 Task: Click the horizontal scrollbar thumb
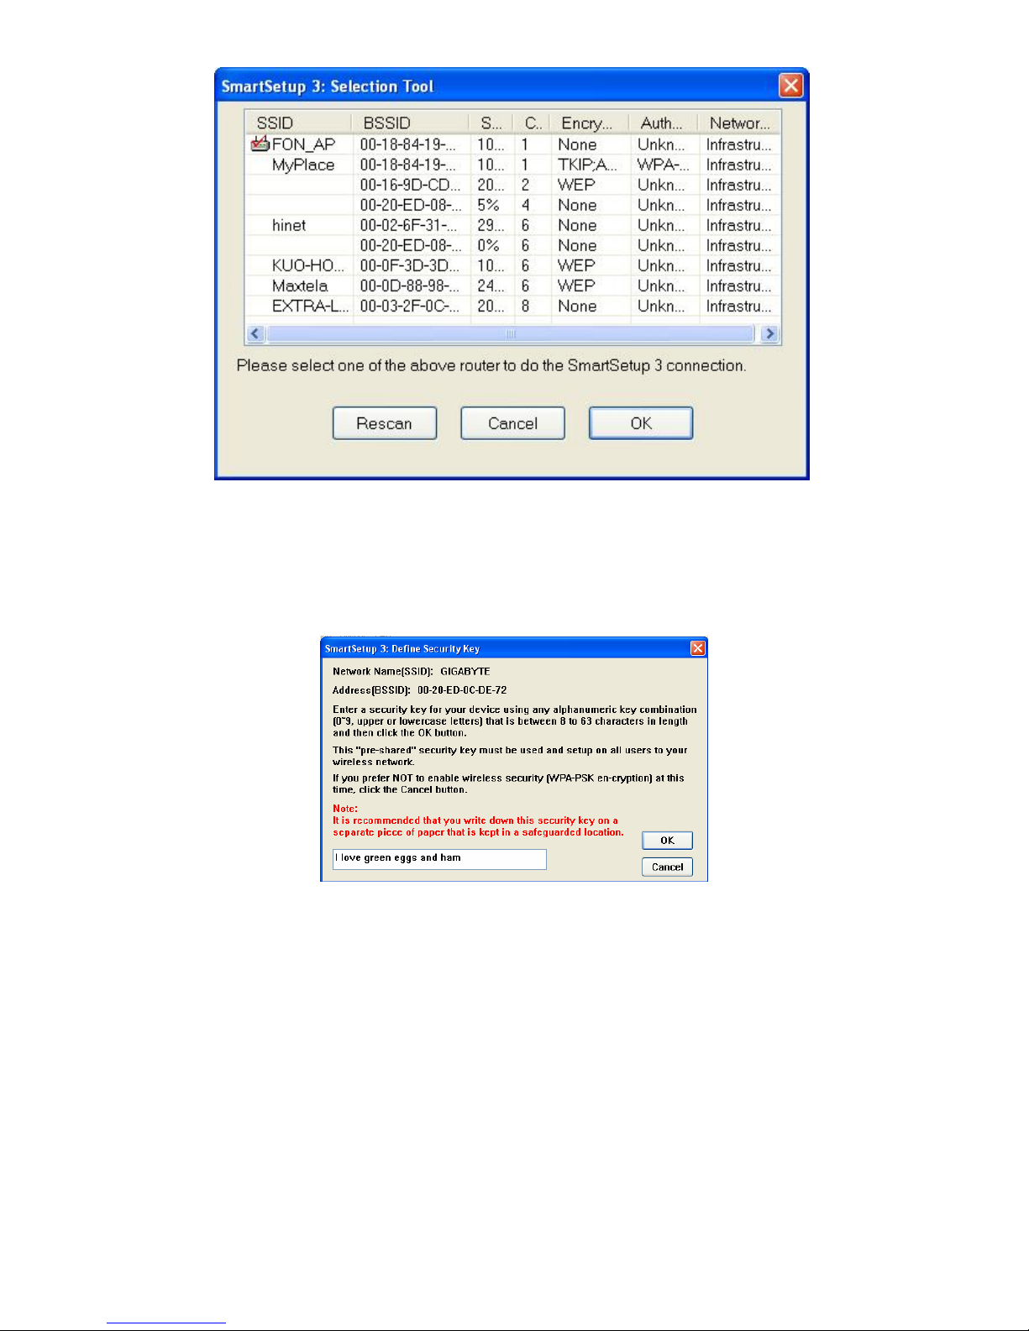511,333
